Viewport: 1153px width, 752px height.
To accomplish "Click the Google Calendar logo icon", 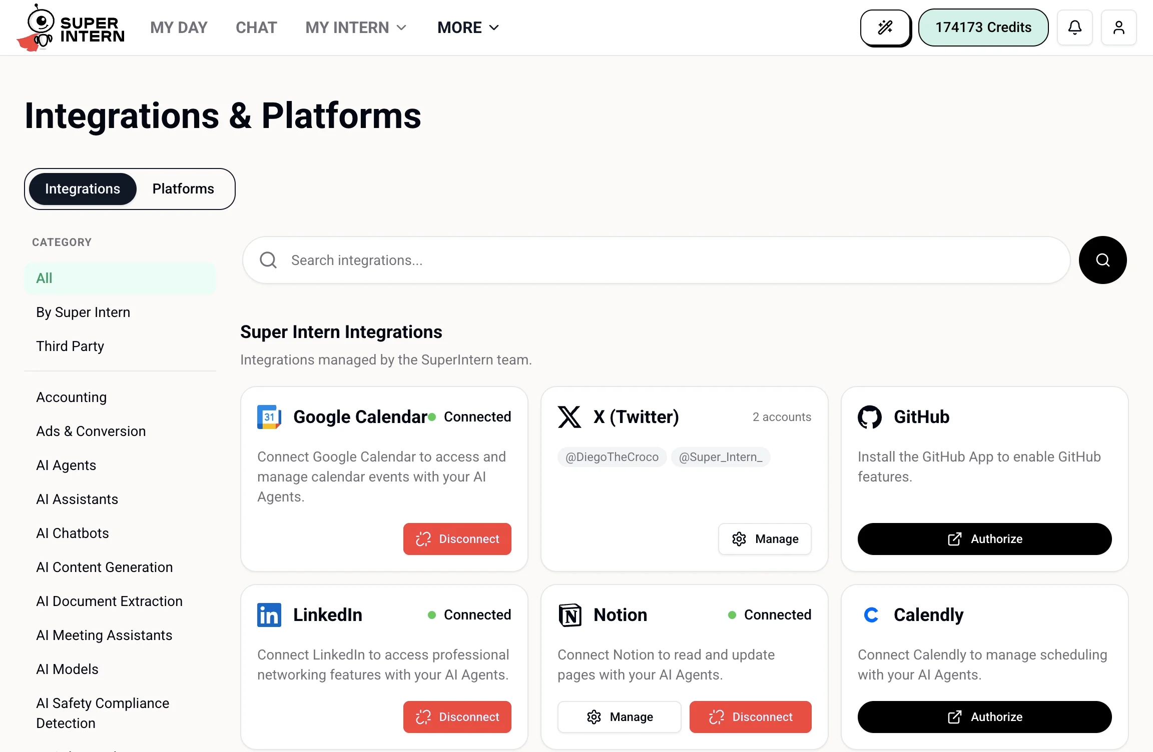I will 269,417.
